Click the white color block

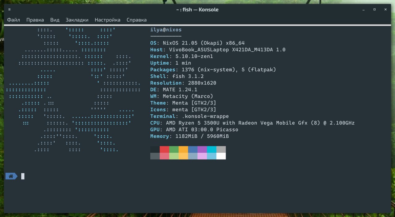(x=221, y=156)
